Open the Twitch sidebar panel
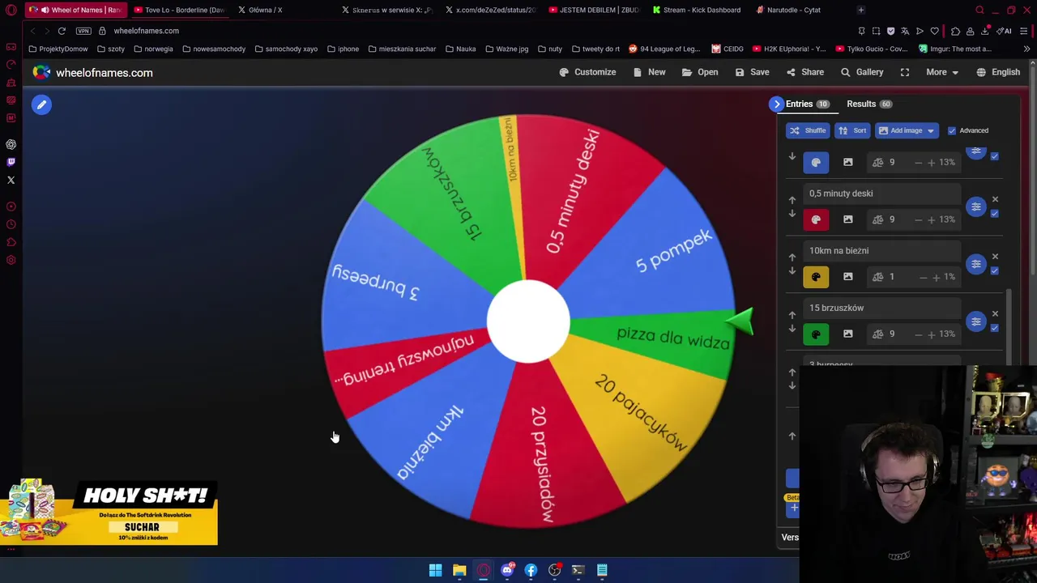The image size is (1037, 583). [x=11, y=162]
